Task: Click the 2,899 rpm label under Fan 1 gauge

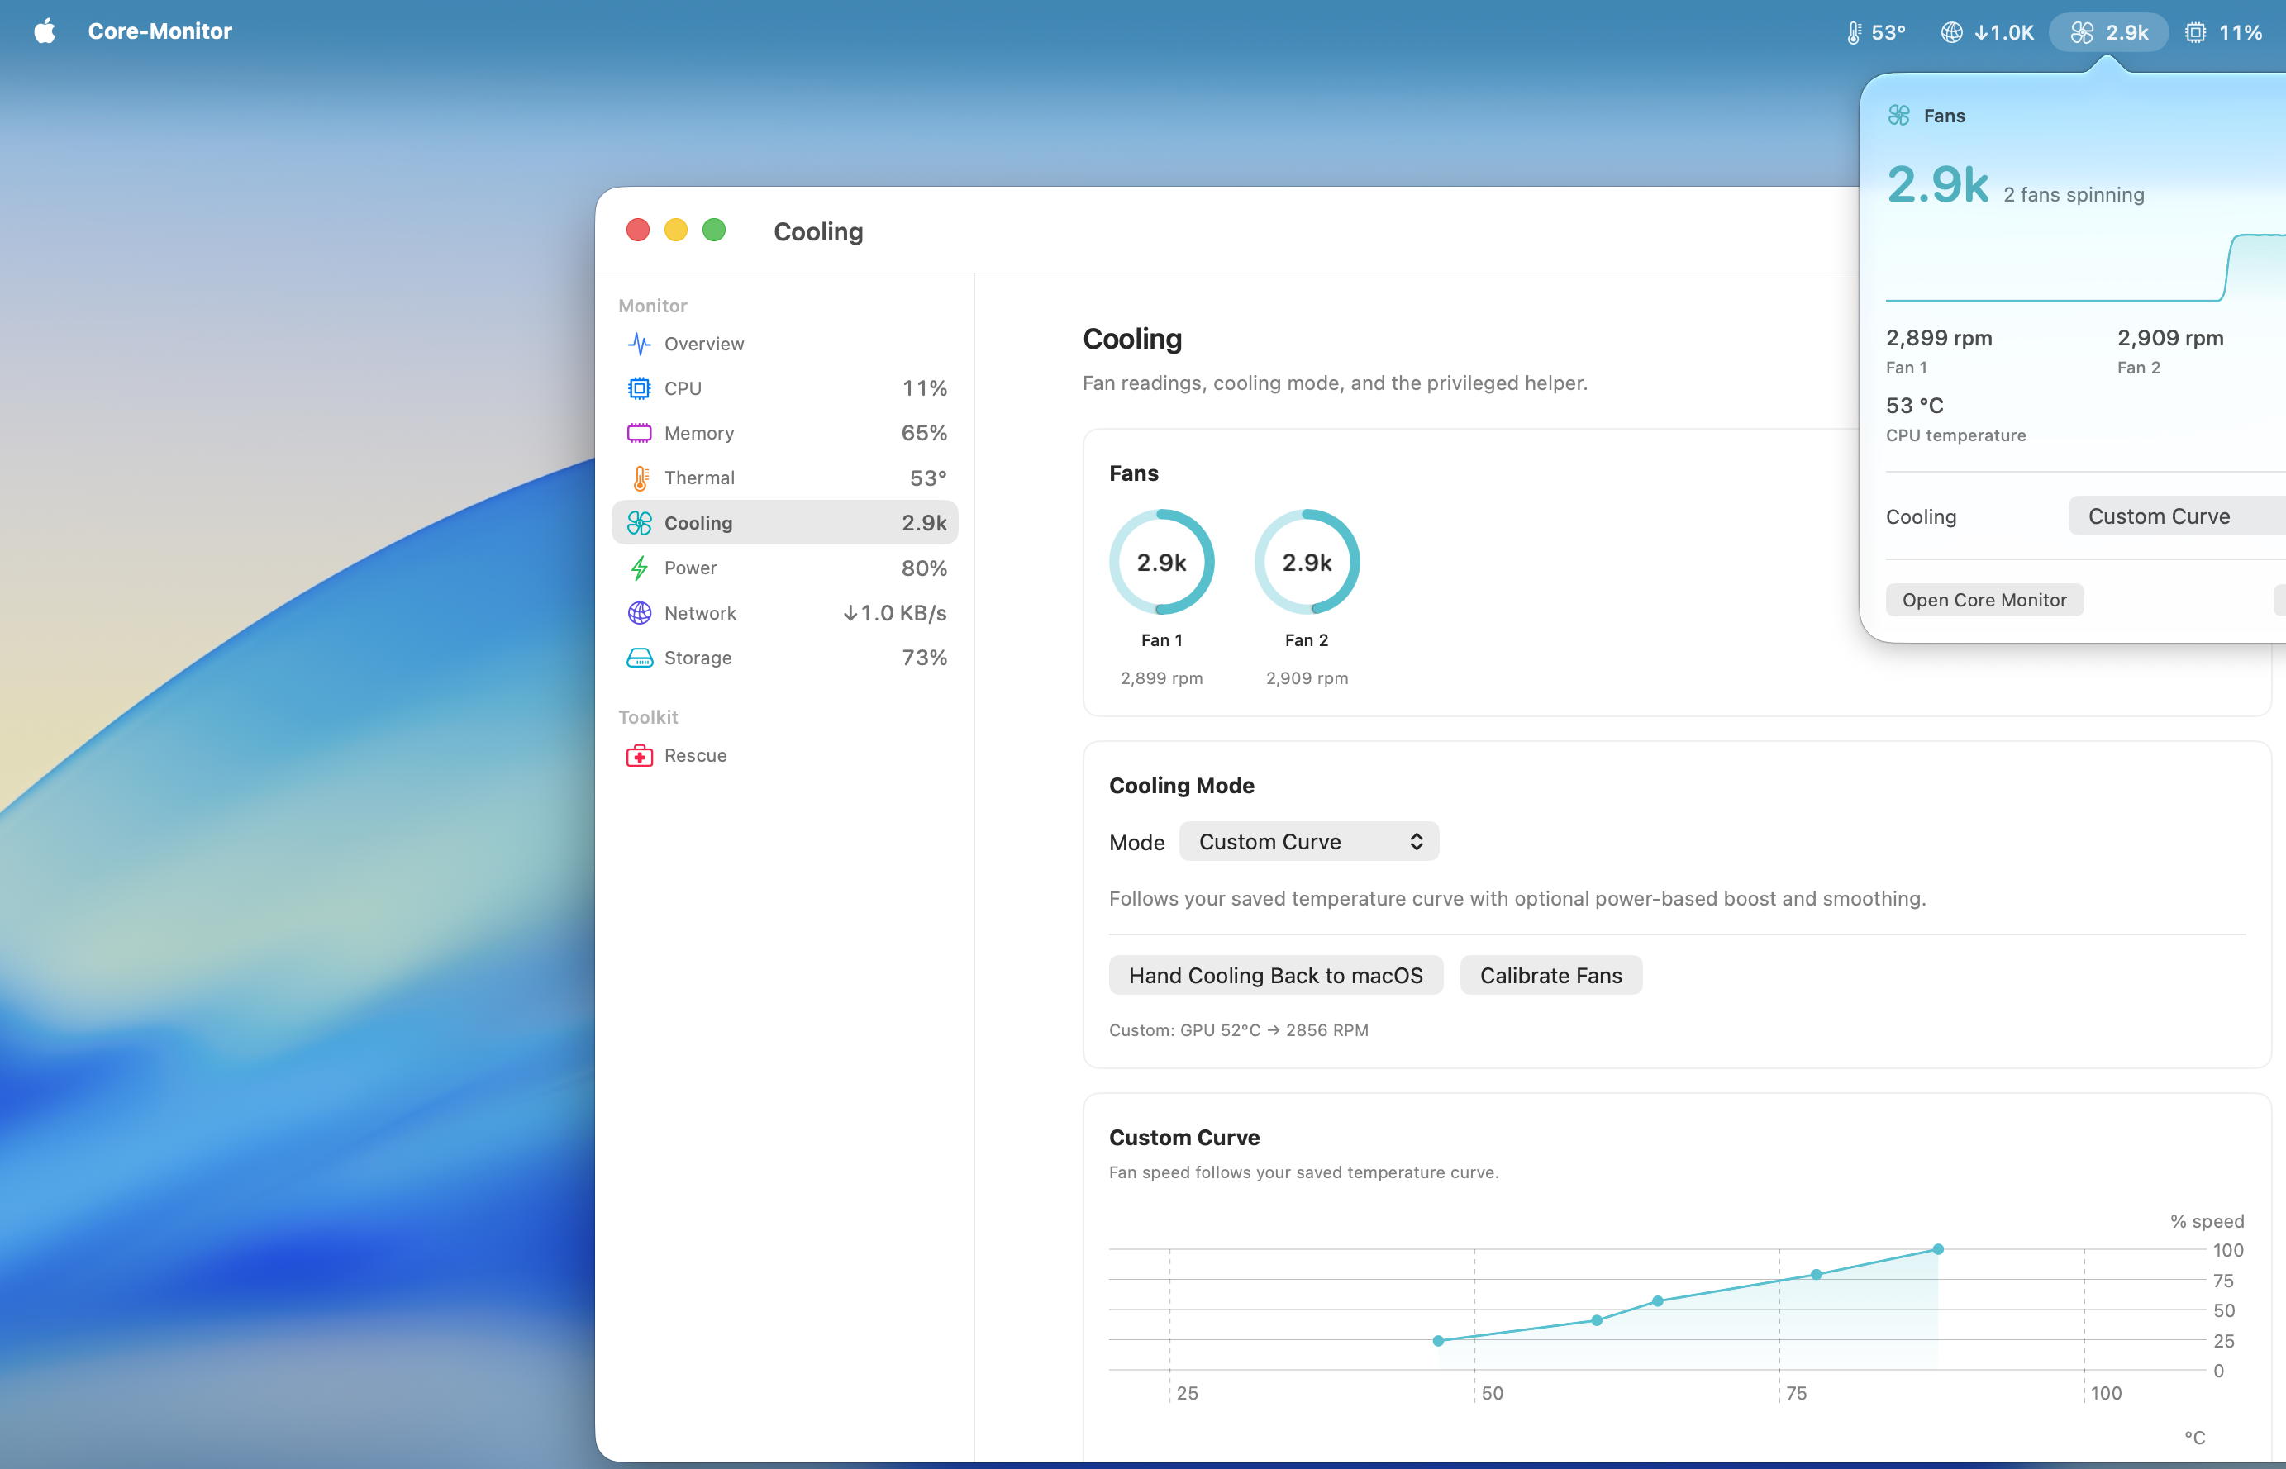Action: coord(1161,678)
